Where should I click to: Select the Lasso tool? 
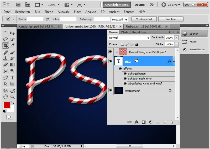pos(6,39)
